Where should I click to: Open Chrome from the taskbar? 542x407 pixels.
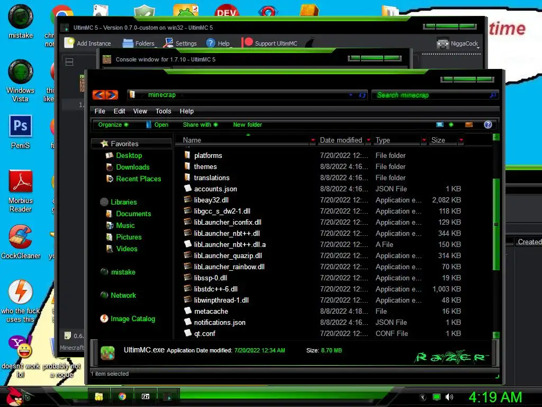tap(122, 396)
